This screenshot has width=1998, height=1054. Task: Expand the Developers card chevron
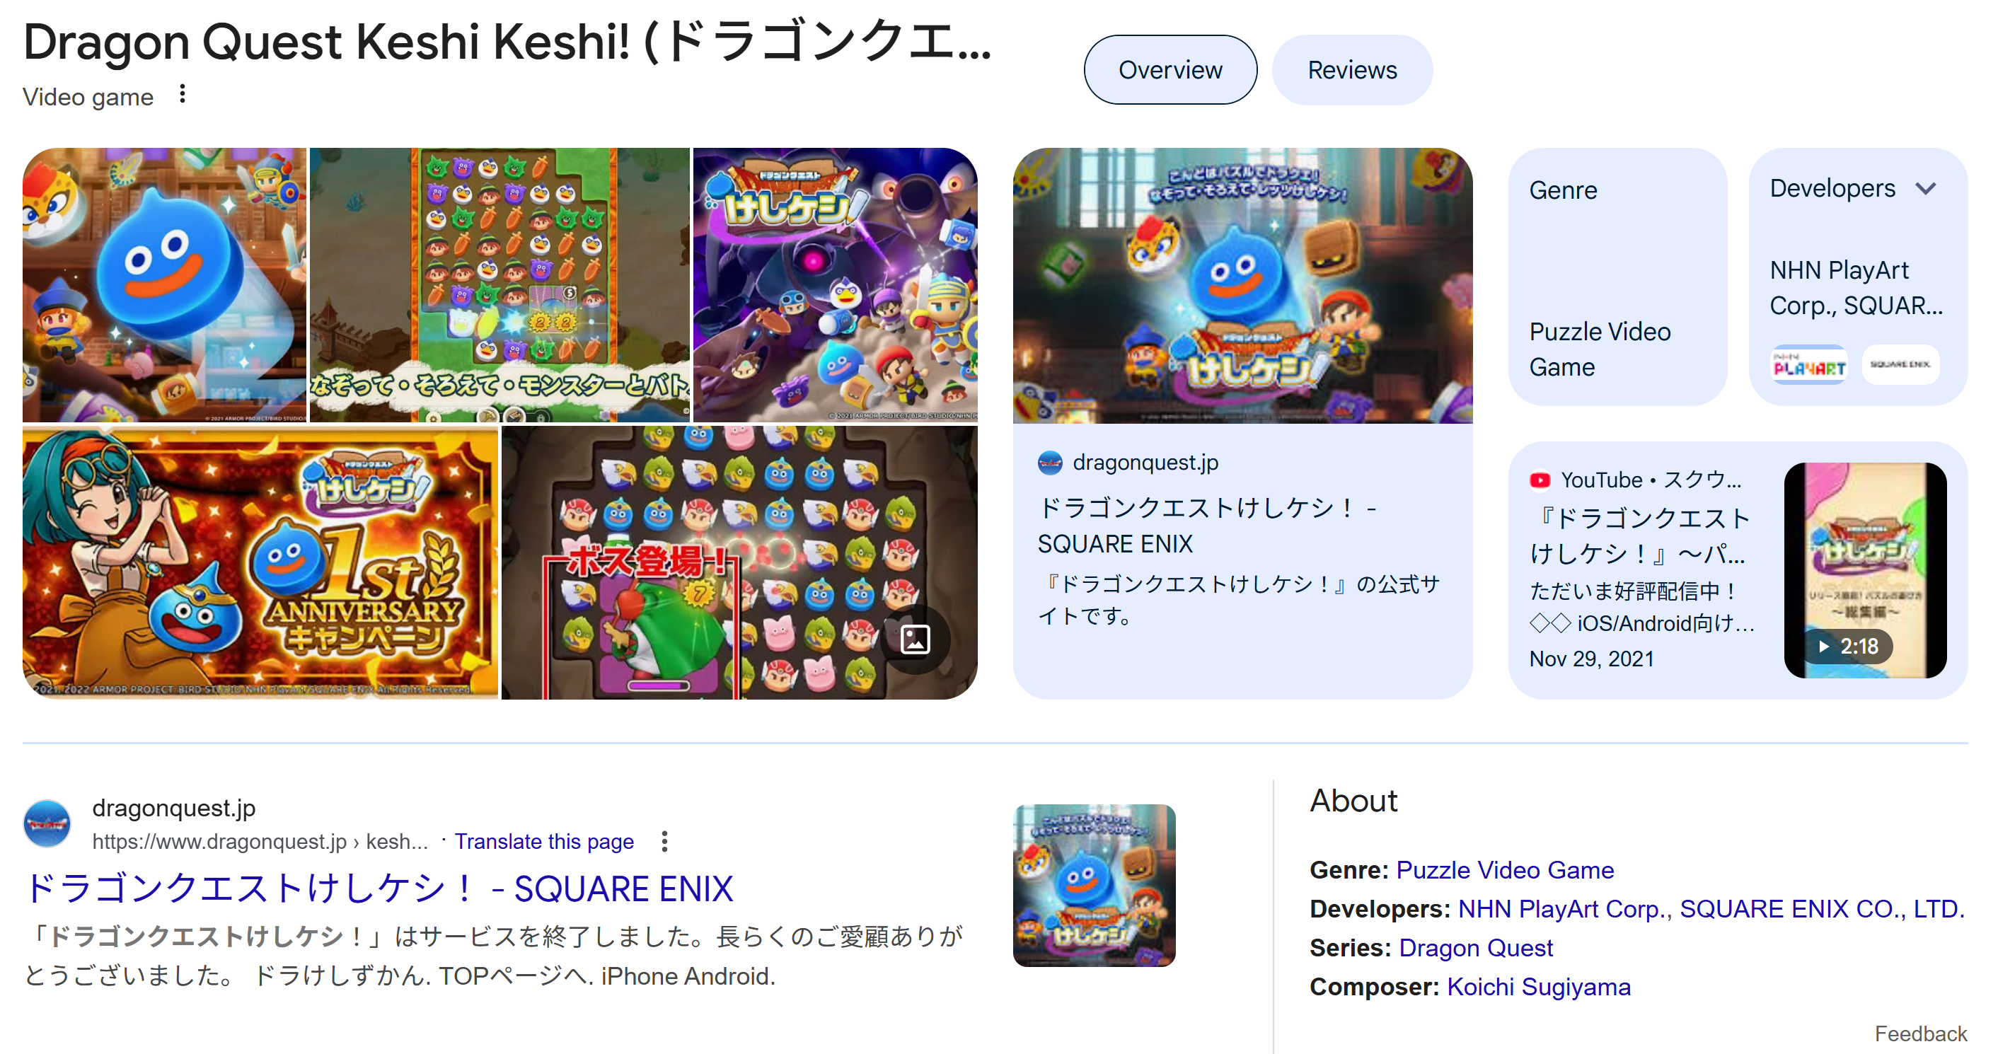[1926, 188]
